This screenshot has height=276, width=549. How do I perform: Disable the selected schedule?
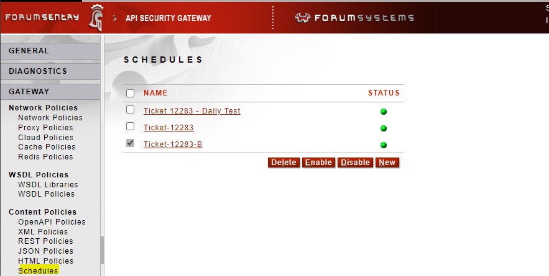pos(355,162)
